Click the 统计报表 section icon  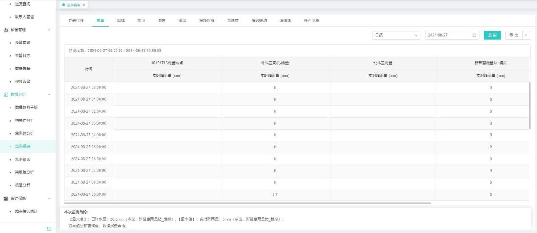[x=6, y=198]
